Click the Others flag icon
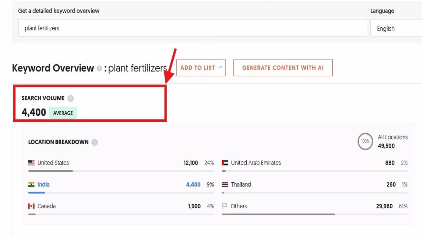 click(x=226, y=206)
